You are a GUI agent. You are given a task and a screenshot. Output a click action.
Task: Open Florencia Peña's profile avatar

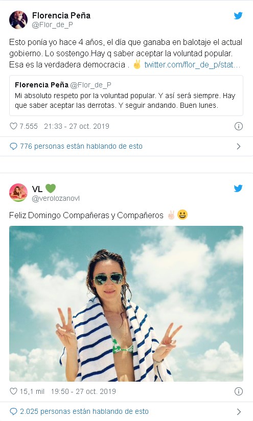(x=18, y=20)
